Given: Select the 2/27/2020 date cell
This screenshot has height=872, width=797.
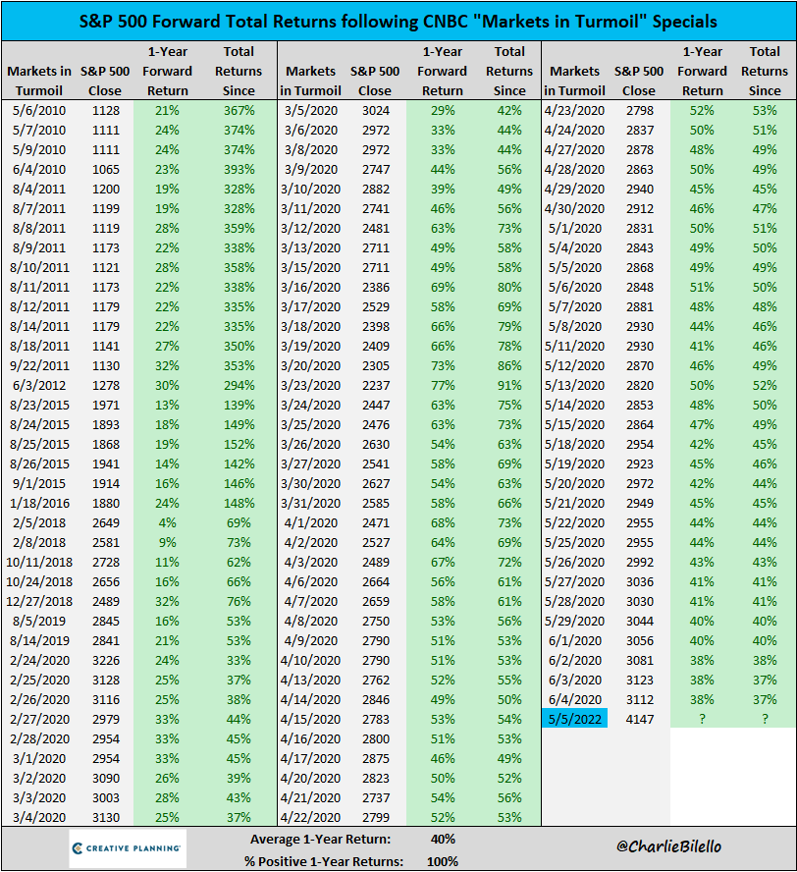Looking at the screenshot, I should pos(39,719).
